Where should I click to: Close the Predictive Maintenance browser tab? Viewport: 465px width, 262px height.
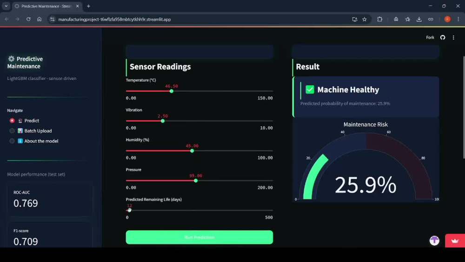[x=77, y=6]
